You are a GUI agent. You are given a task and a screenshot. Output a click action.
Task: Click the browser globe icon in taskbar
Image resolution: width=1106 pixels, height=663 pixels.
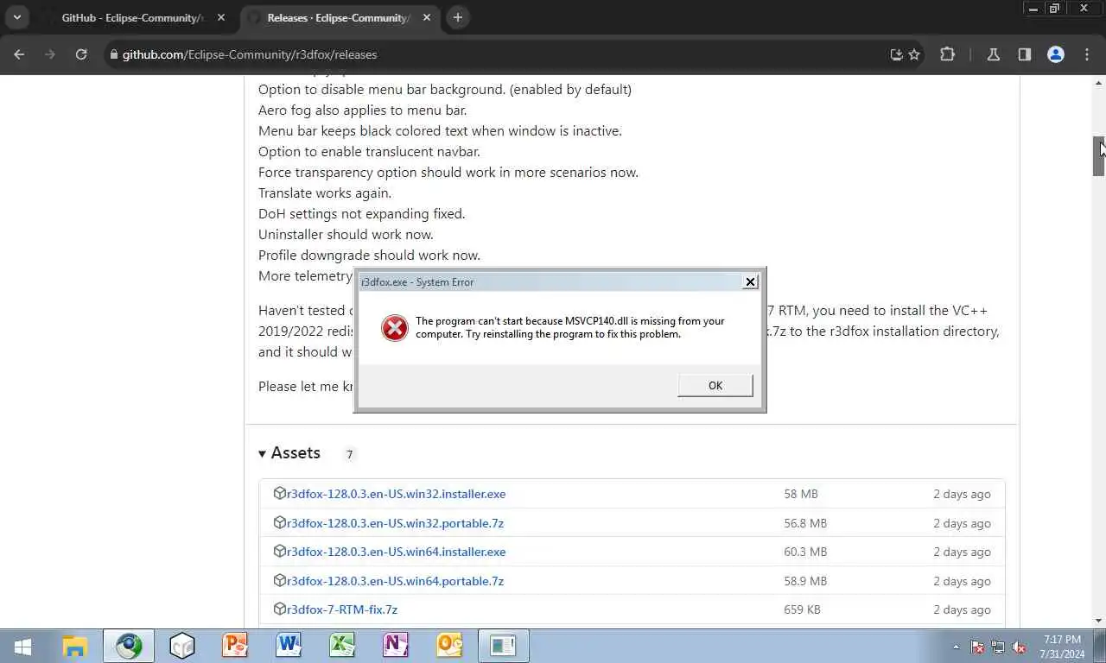tap(129, 646)
